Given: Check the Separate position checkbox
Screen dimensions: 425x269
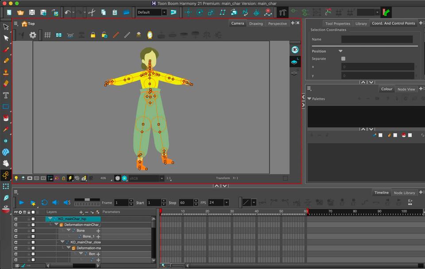Looking at the screenshot, I should pyautogui.click(x=343, y=58).
